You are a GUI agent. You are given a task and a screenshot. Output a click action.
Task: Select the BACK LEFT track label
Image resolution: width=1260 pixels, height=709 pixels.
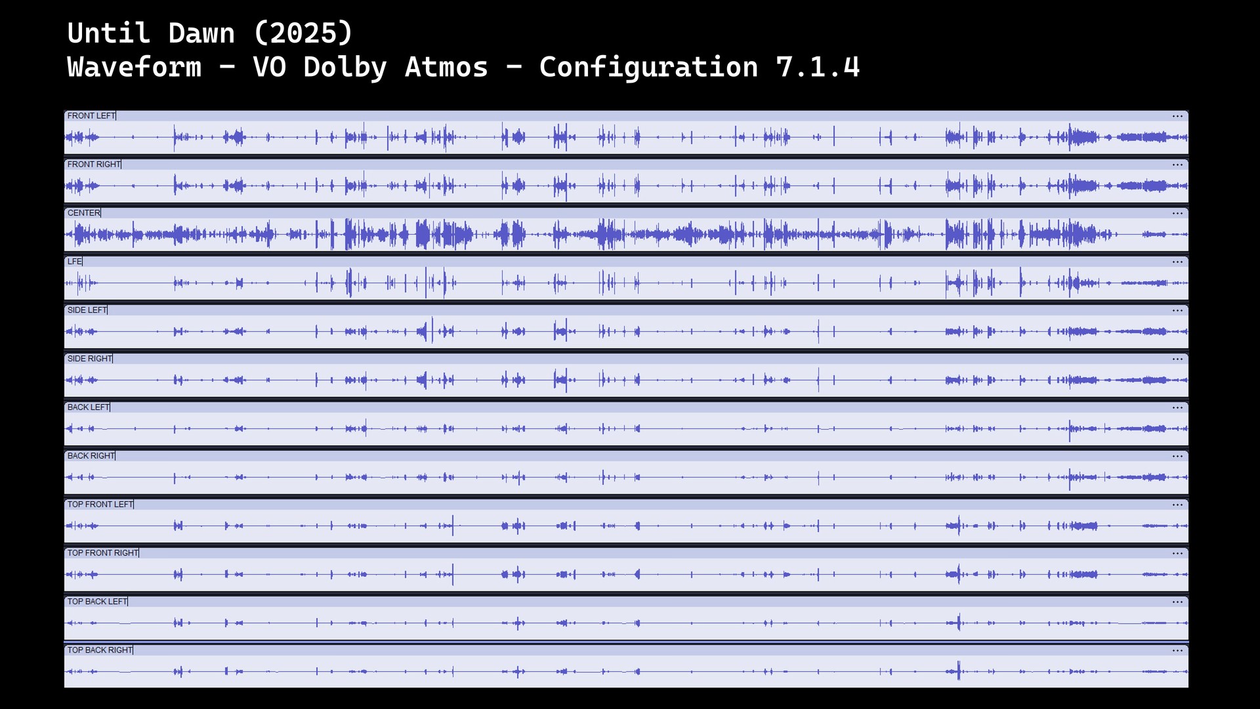[89, 407]
